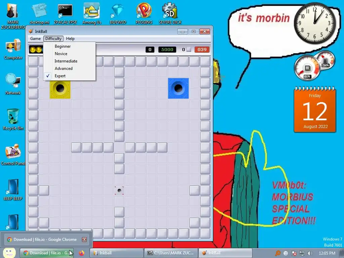Click the 12:05 PM taskbar clock
The width and height of the screenshot is (344, 258).
tap(327, 253)
